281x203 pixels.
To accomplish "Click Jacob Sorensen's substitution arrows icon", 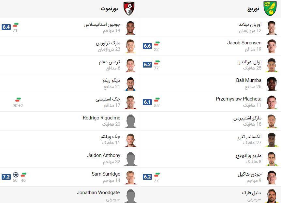I will click(x=157, y=43).
